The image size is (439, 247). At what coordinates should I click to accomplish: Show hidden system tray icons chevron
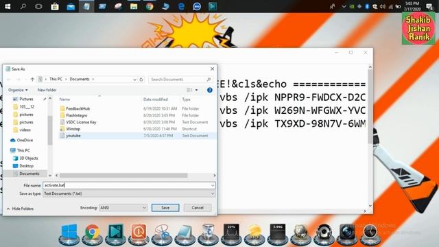pos(344,6)
